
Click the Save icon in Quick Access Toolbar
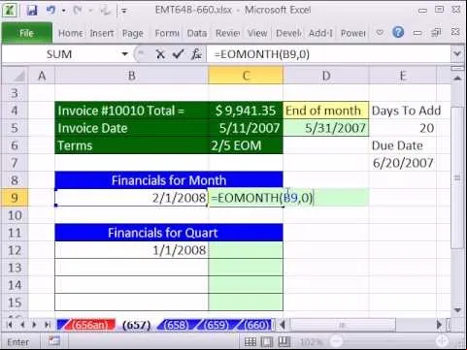32,11
